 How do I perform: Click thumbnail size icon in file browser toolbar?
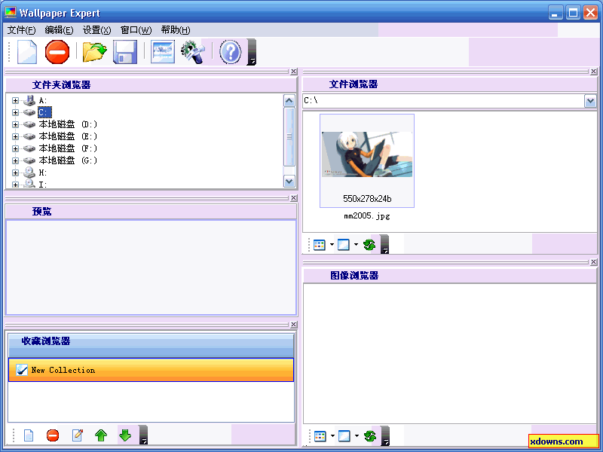pos(344,245)
